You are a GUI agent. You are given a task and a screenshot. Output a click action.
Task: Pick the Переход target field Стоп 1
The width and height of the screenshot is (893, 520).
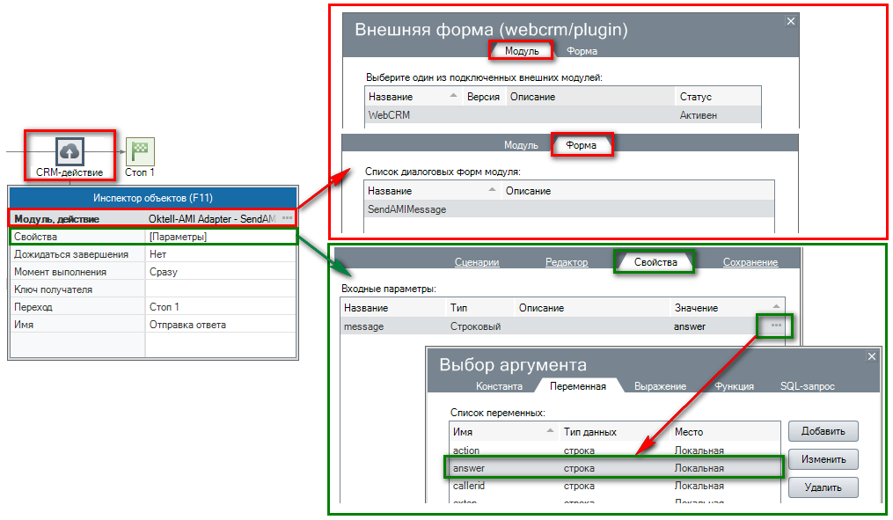click(222, 307)
